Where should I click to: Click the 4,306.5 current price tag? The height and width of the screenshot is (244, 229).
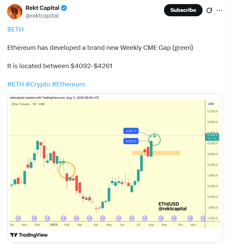point(212,137)
